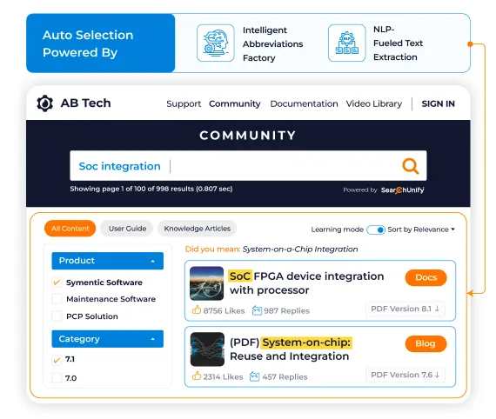Click the NLP-Fueled Text Extraction icon
The height and width of the screenshot is (419, 496).
(346, 43)
